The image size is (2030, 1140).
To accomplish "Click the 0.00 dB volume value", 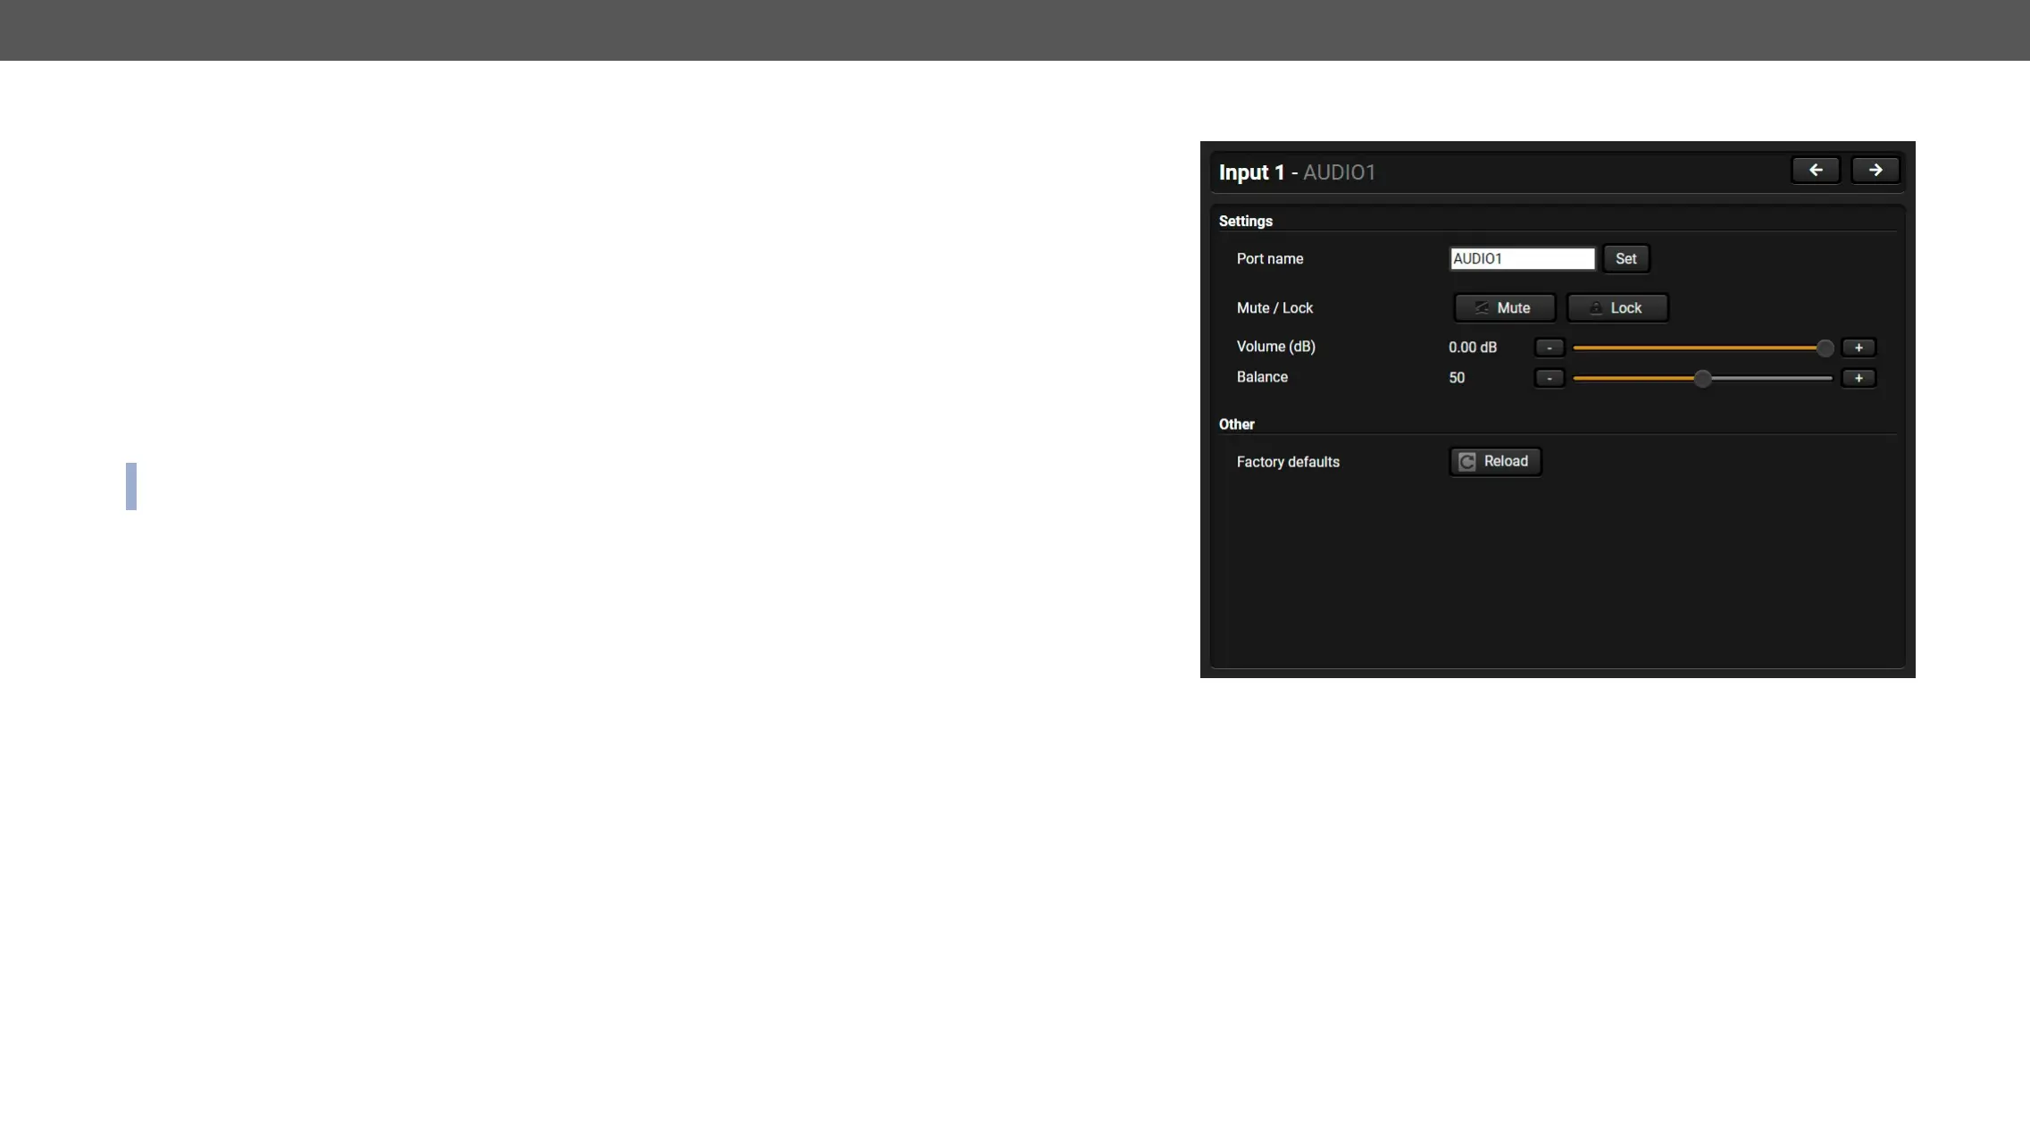I will [1473, 348].
